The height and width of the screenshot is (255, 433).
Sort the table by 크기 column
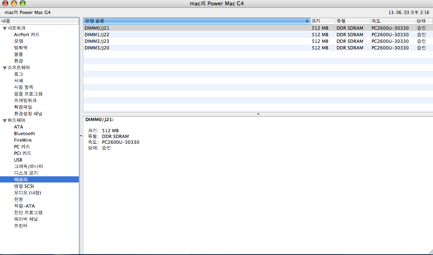(322, 21)
